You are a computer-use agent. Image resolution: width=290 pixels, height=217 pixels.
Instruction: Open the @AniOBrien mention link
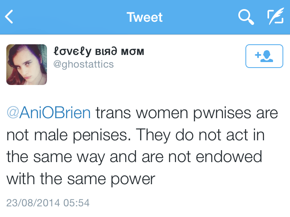click(x=49, y=113)
